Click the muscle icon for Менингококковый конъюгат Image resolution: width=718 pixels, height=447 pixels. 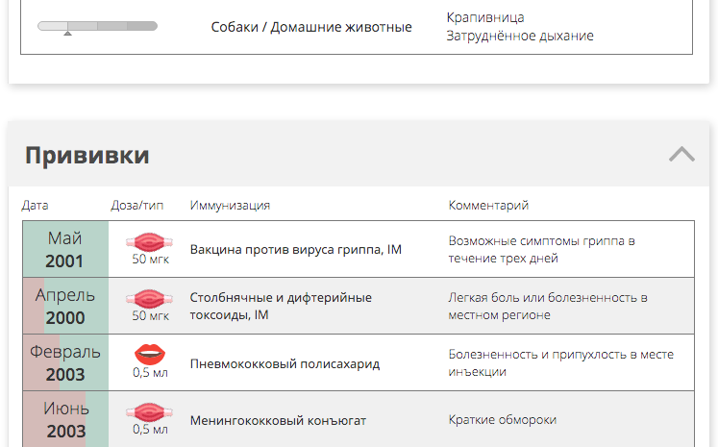[x=150, y=412]
